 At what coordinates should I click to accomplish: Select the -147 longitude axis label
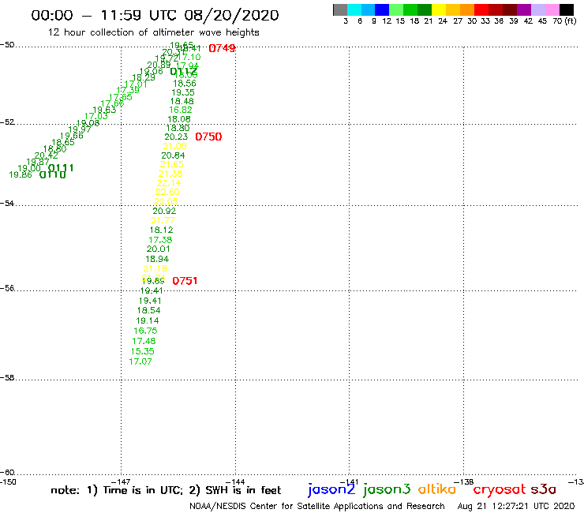click(121, 481)
